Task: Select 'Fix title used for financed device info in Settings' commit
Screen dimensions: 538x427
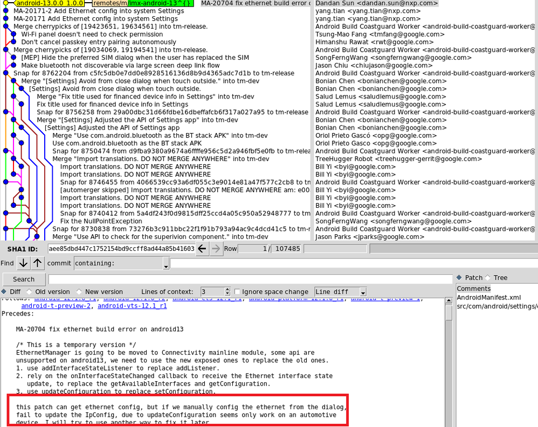Action: pos(113,104)
